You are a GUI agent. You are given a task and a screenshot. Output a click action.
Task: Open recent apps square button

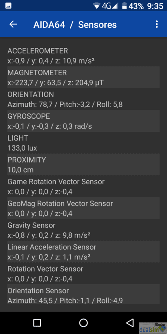(37, 323)
